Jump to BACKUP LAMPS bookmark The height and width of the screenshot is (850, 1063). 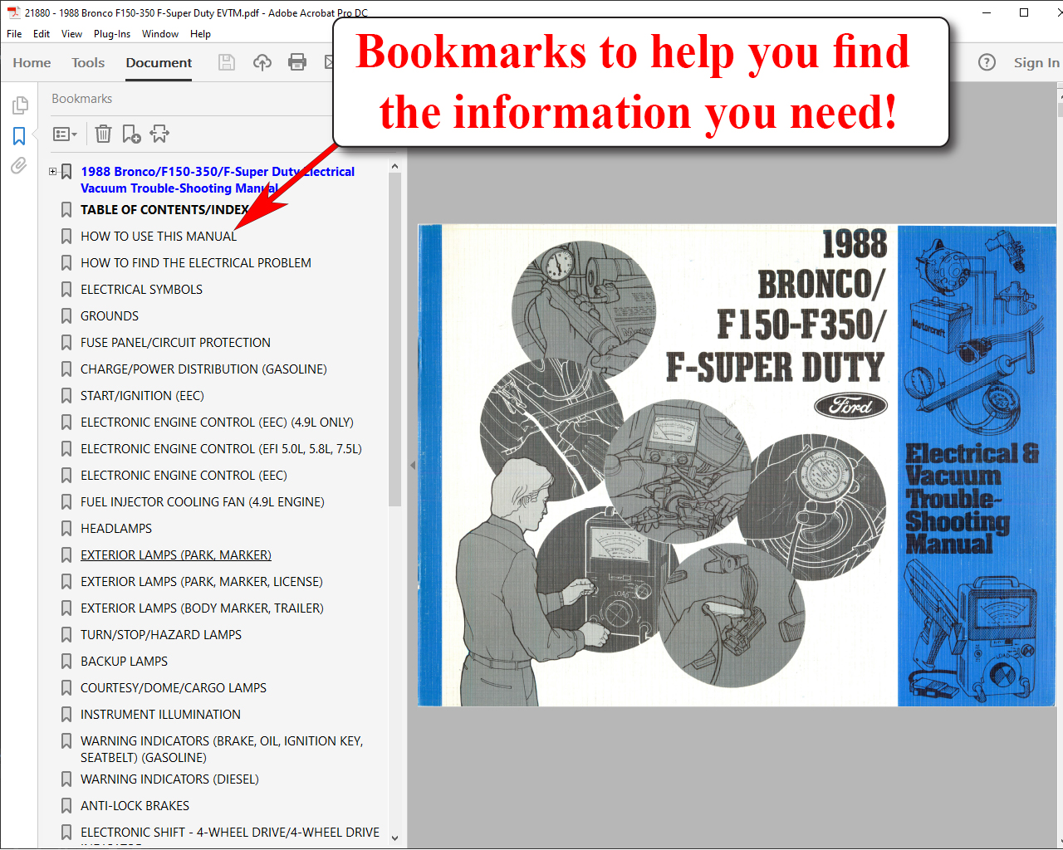124,662
